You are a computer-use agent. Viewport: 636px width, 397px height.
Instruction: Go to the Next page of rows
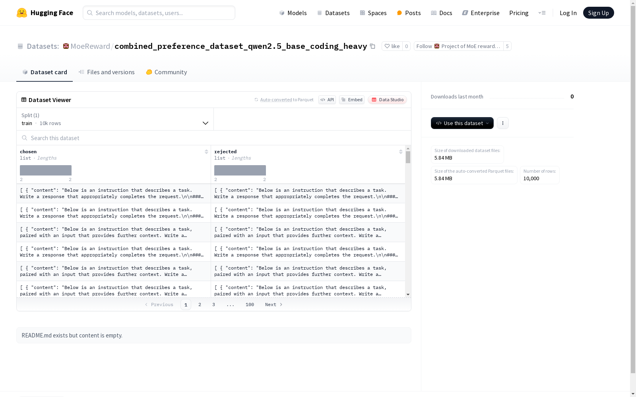274,304
